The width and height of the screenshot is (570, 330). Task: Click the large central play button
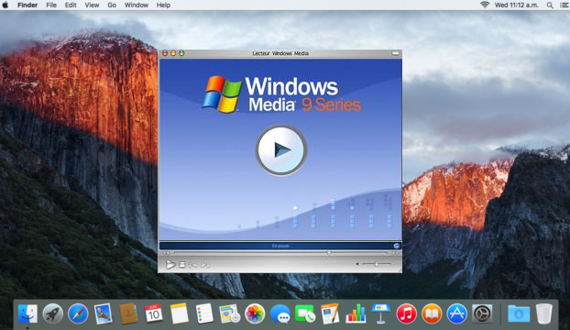(x=281, y=150)
